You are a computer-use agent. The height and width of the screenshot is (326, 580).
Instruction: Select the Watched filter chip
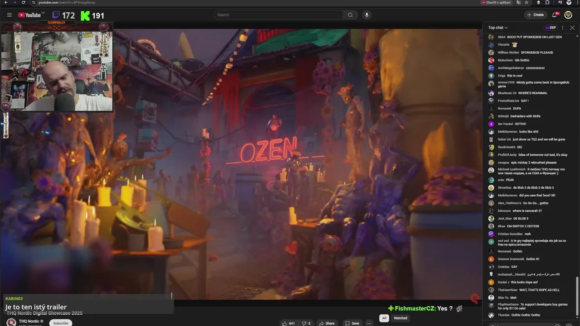[401, 318]
